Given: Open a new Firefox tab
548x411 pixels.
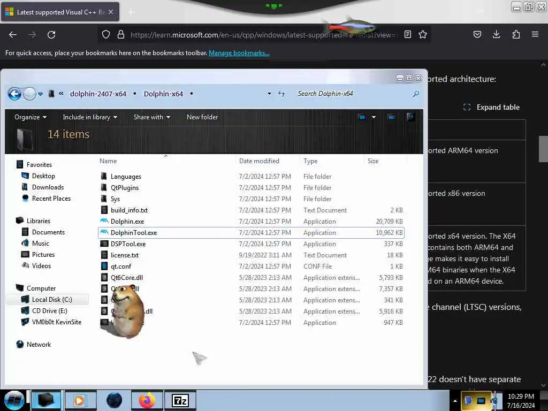Looking at the screenshot, I should pos(131,12).
